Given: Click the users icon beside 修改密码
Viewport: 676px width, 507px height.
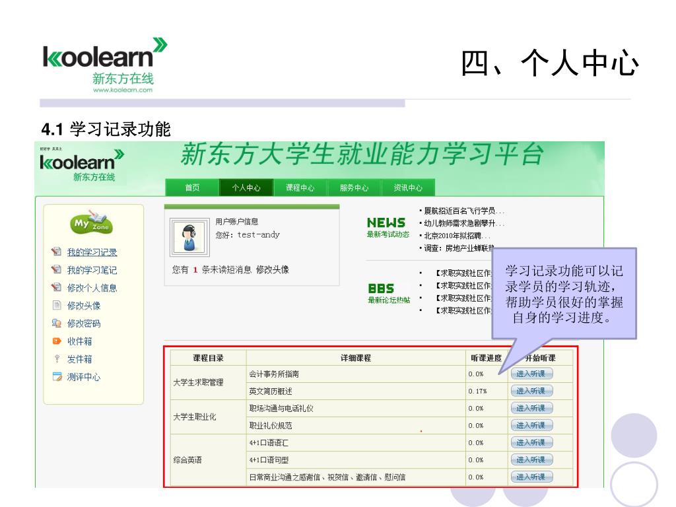Looking at the screenshot, I should tap(57, 323).
